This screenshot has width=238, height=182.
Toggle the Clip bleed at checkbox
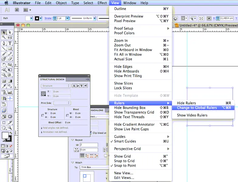click(x=91, y=133)
